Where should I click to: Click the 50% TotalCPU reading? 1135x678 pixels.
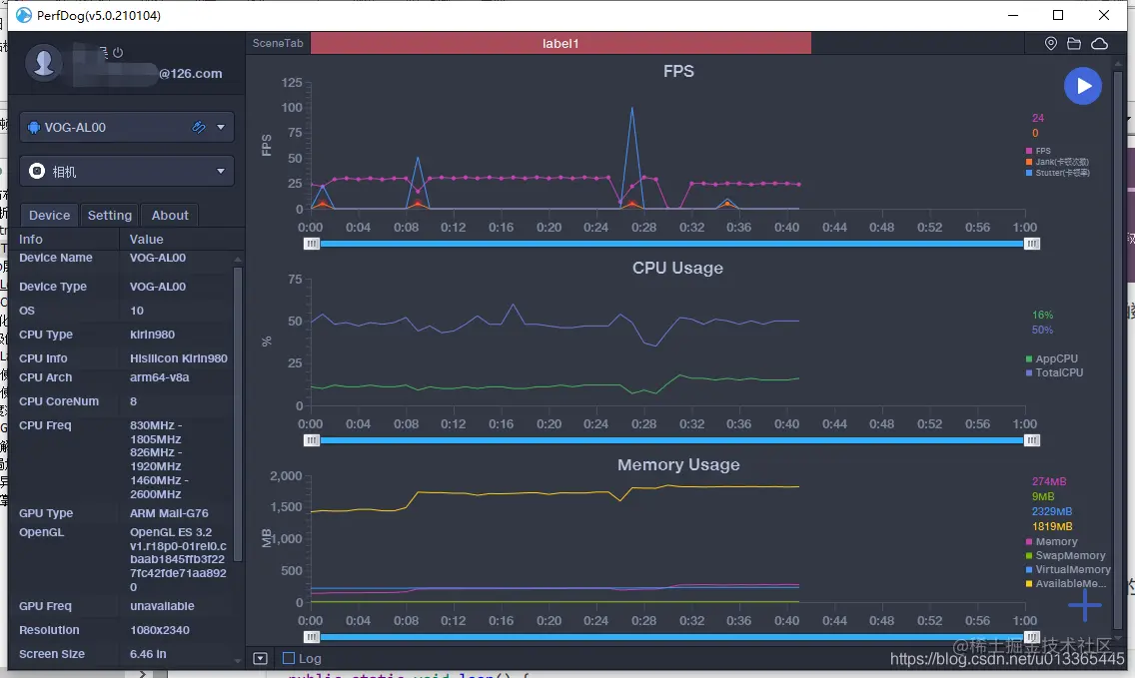[x=1042, y=330]
